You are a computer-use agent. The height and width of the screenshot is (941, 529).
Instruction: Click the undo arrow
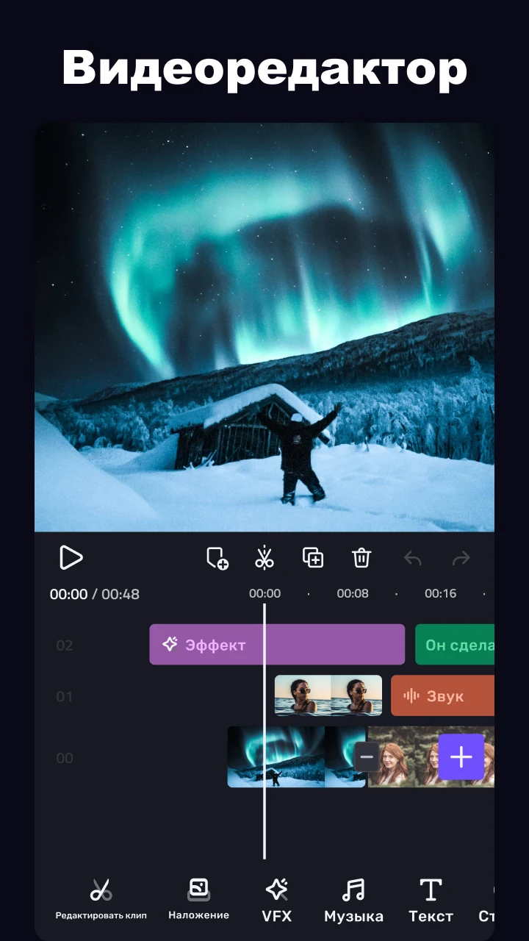tap(413, 559)
